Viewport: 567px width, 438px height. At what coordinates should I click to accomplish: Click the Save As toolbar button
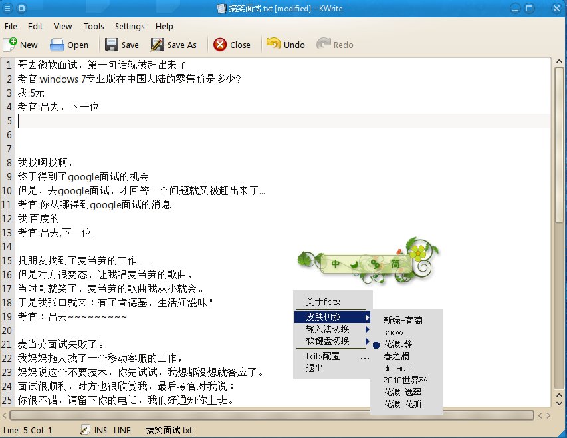(x=173, y=45)
